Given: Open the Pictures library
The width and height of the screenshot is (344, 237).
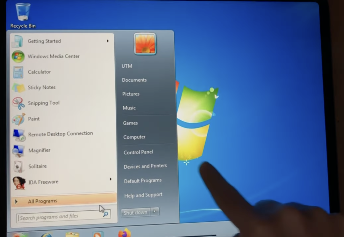Looking at the screenshot, I should [x=131, y=94].
